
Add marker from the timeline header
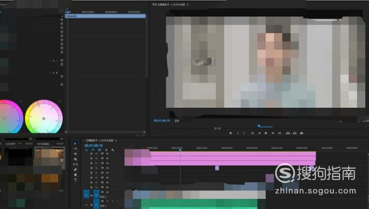tap(106, 150)
